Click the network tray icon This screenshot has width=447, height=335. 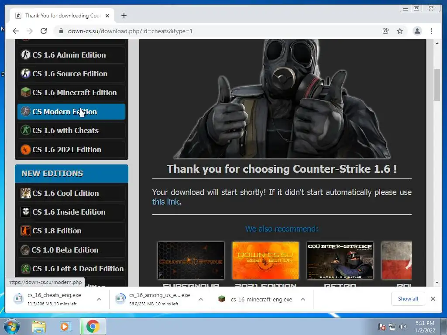[x=392, y=327]
